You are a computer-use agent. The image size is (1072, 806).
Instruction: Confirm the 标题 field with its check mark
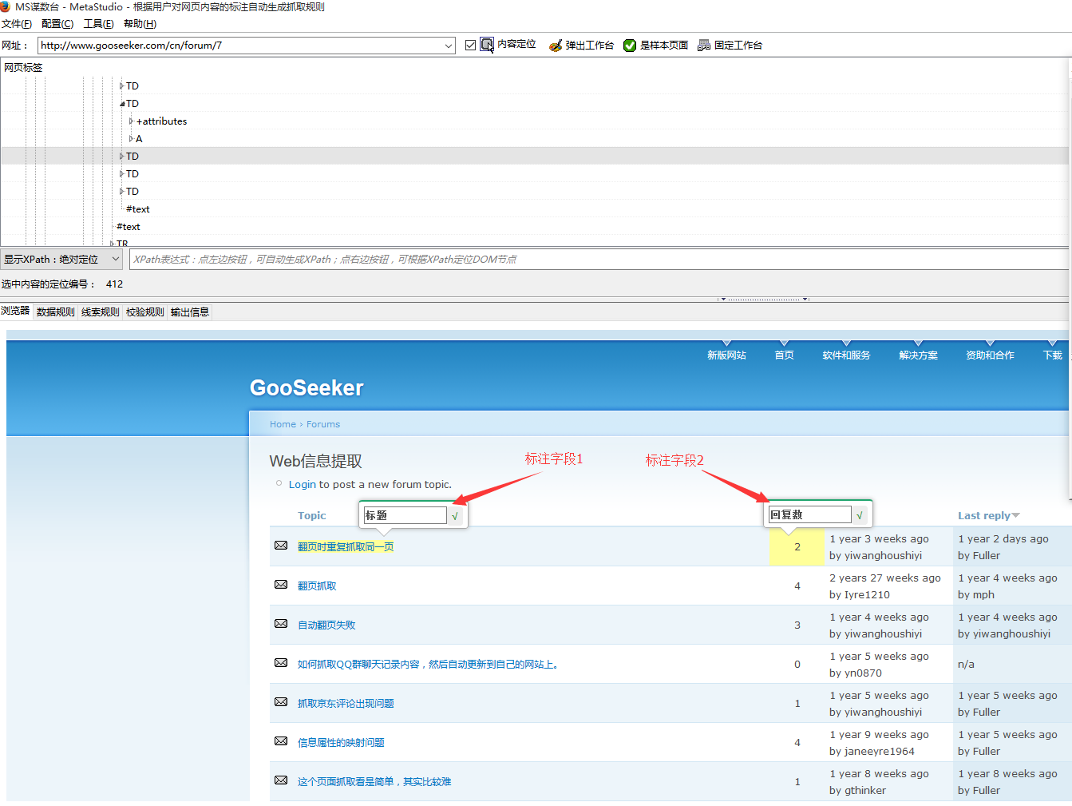point(455,516)
